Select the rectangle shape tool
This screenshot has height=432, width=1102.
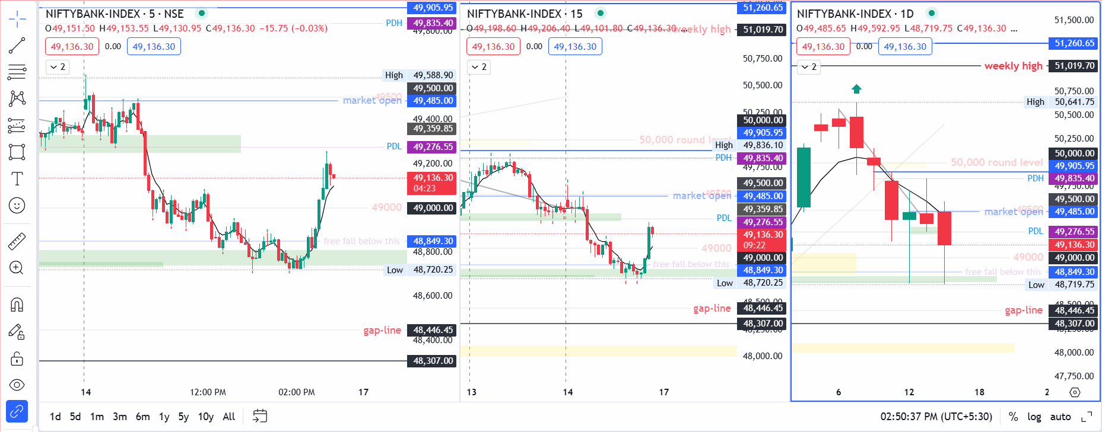[17, 152]
